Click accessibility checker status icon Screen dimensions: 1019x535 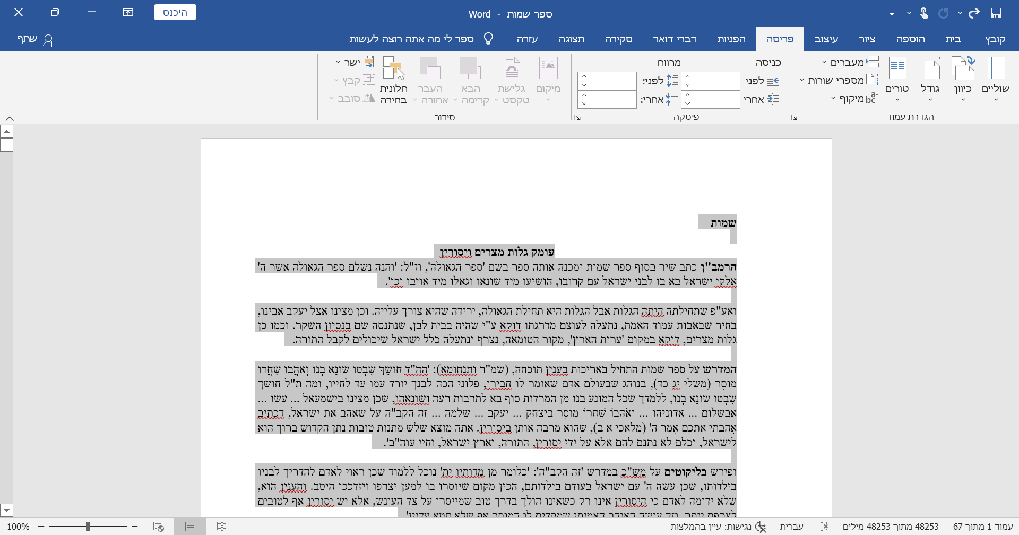[761, 527]
